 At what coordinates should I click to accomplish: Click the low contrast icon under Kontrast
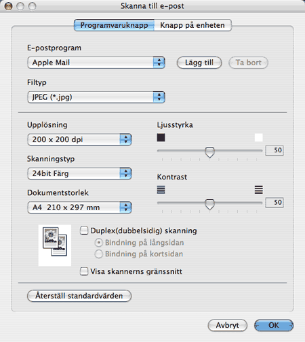pos(161,190)
